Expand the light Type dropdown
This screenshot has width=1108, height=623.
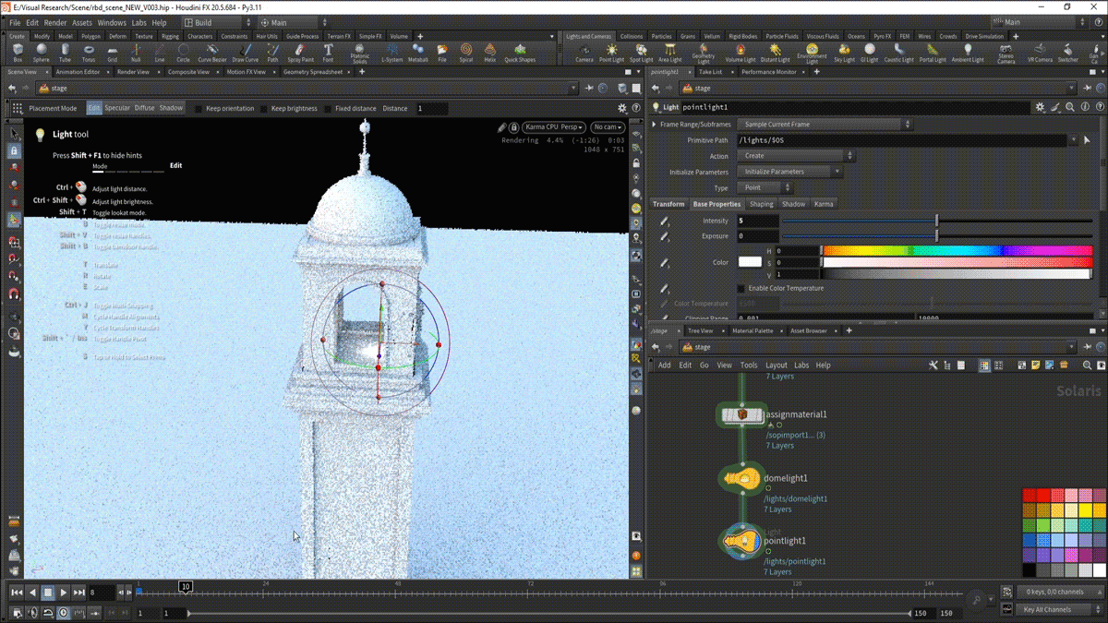click(x=765, y=187)
